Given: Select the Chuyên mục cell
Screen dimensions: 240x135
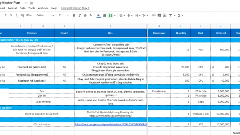Looking at the screenshot, I should pos(159,91).
